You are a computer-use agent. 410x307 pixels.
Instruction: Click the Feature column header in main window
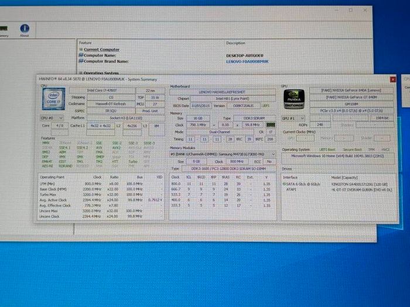coord(86,43)
